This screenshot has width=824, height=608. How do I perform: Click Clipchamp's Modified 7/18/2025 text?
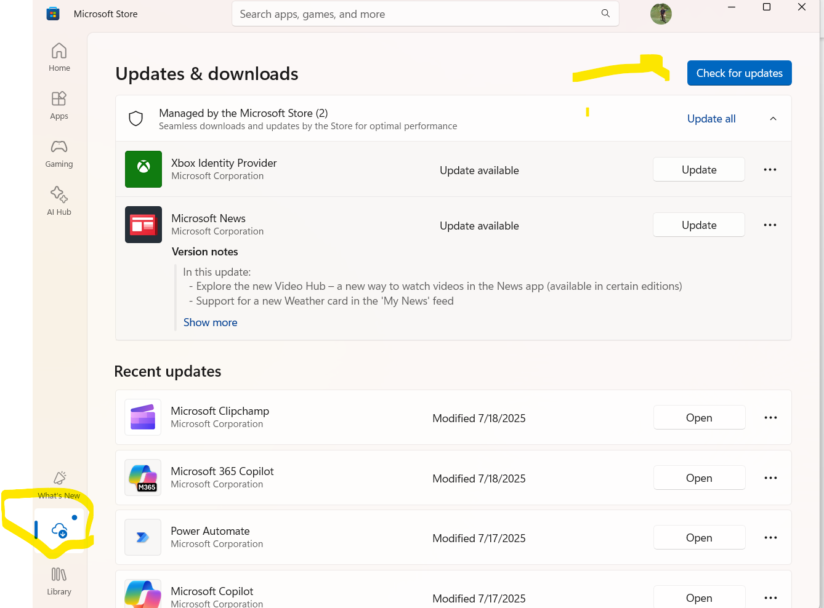[479, 418]
